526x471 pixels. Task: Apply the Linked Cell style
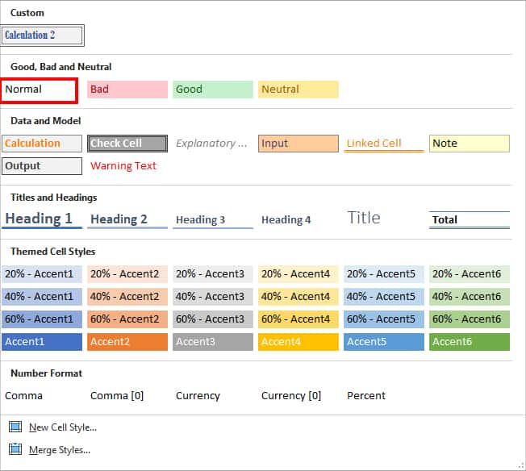click(x=384, y=144)
